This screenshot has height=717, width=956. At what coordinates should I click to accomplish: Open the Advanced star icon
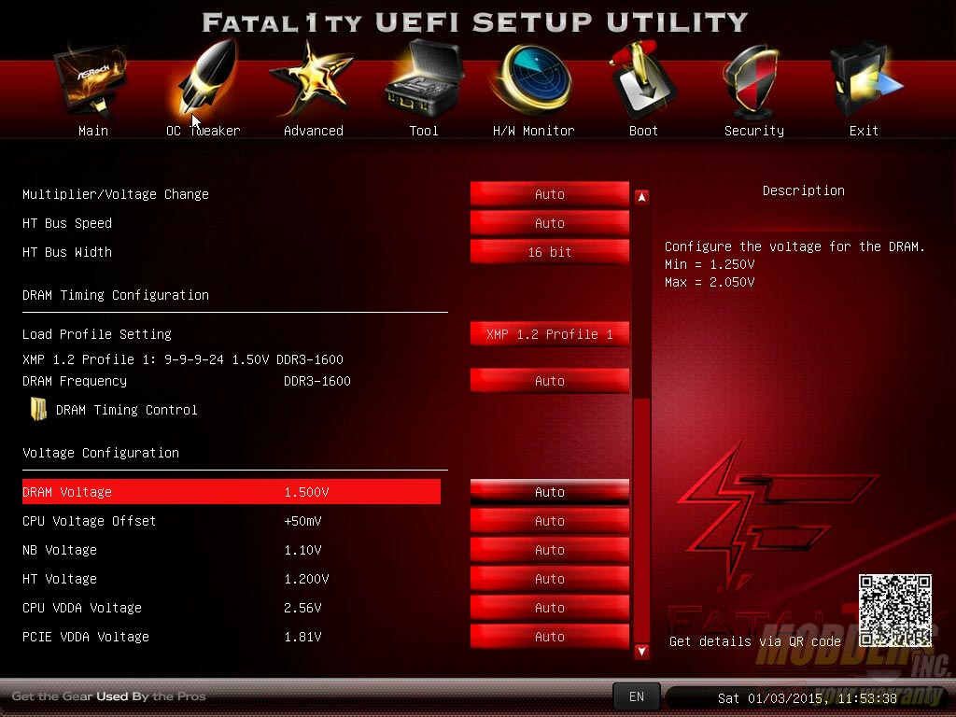click(x=312, y=79)
